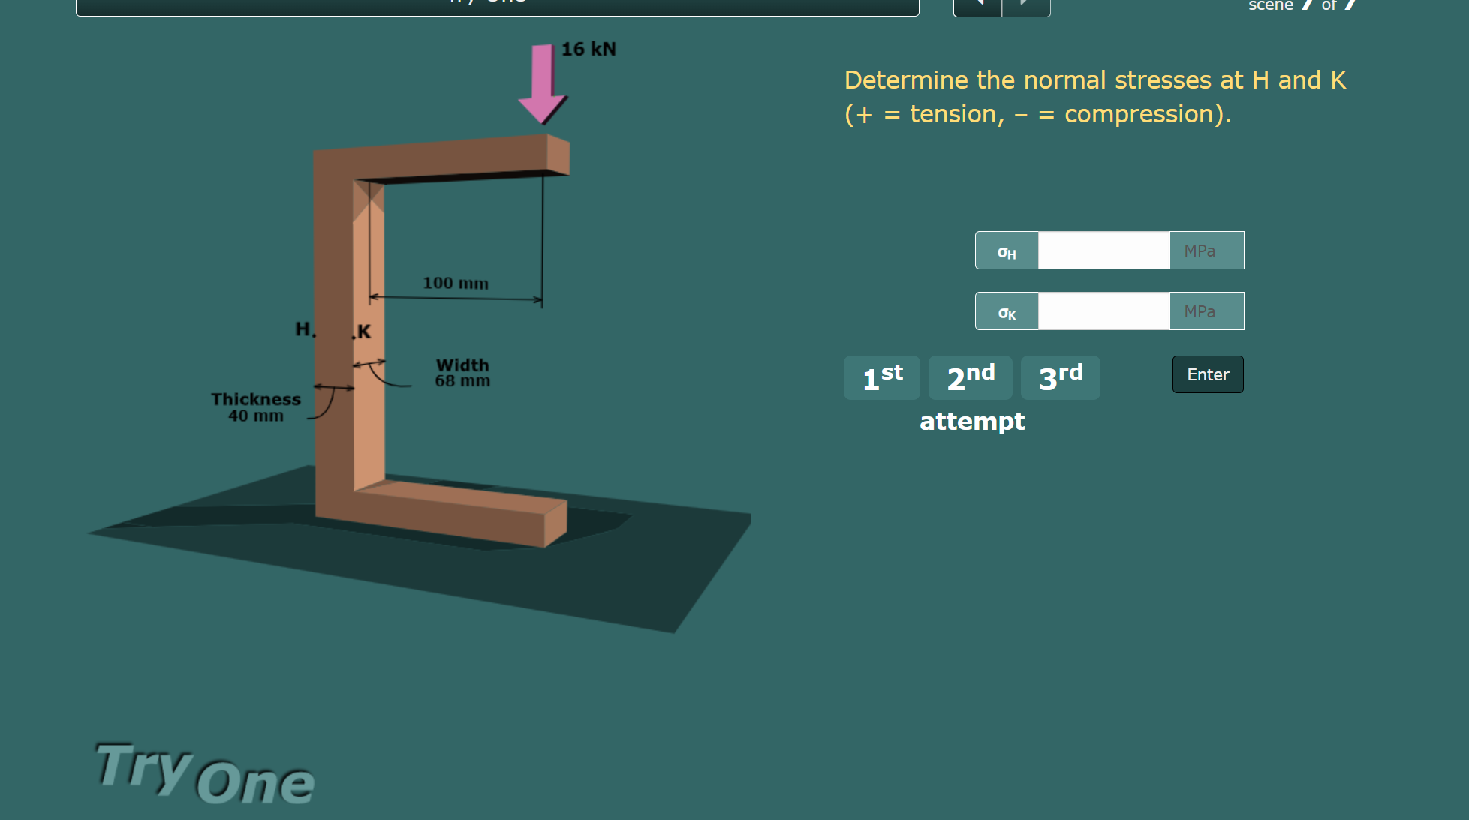Go to previous scene arrow

click(978, 6)
